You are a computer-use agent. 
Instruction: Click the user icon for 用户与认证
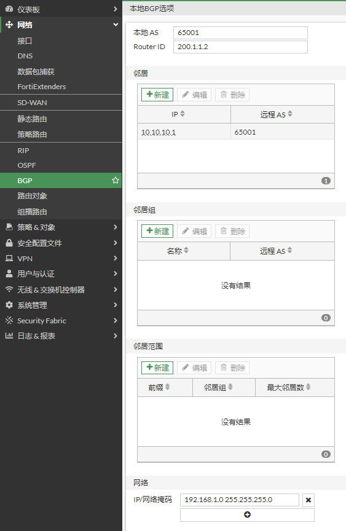(x=9, y=273)
